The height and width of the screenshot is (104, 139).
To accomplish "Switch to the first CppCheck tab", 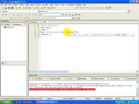I will (x=116, y=79).
